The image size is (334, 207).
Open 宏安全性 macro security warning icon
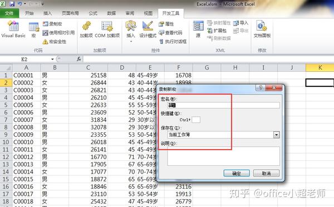pos(45,42)
